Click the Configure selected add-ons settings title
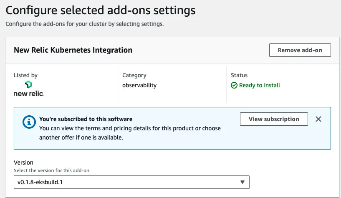 pos(101,10)
